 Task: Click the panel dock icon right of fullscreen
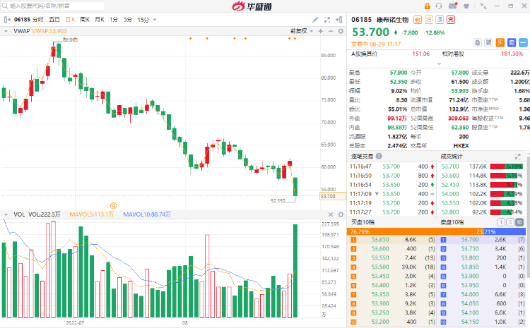(x=339, y=20)
